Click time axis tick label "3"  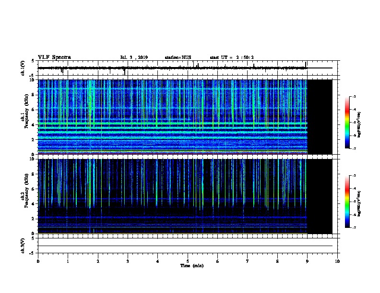(128, 261)
